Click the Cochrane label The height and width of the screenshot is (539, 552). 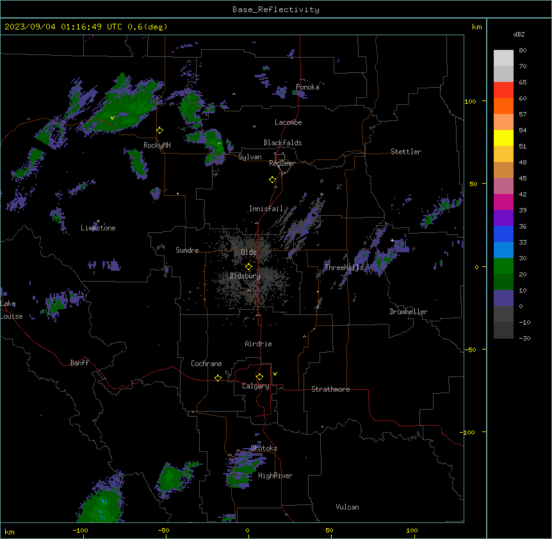tap(206, 364)
